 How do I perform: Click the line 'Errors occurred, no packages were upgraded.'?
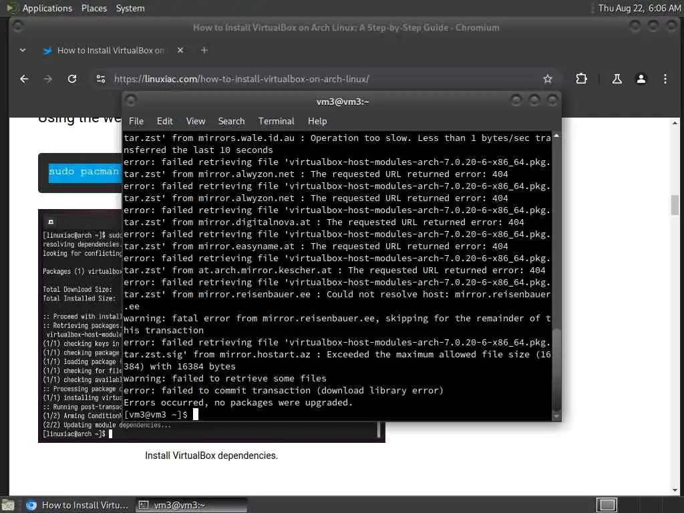(238, 403)
